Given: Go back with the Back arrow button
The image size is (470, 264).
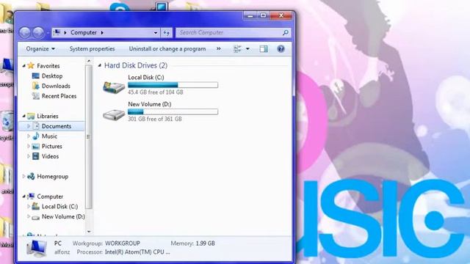Looking at the screenshot, I should tap(25, 32).
